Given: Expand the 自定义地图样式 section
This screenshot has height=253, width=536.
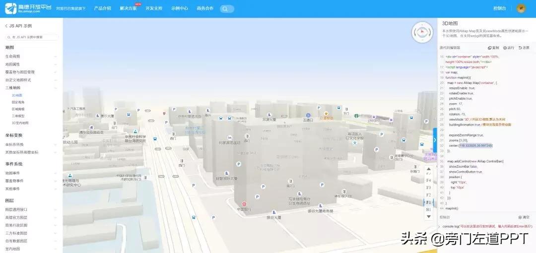Looking at the screenshot, I should tap(31, 80).
